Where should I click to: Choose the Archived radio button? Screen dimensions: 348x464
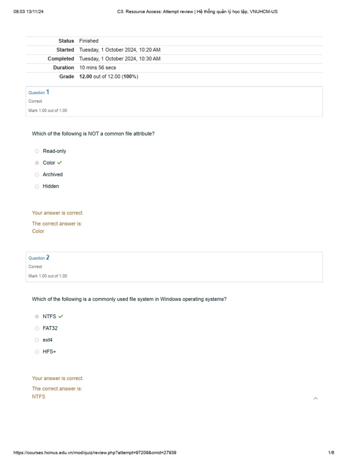pyautogui.click(x=37, y=175)
